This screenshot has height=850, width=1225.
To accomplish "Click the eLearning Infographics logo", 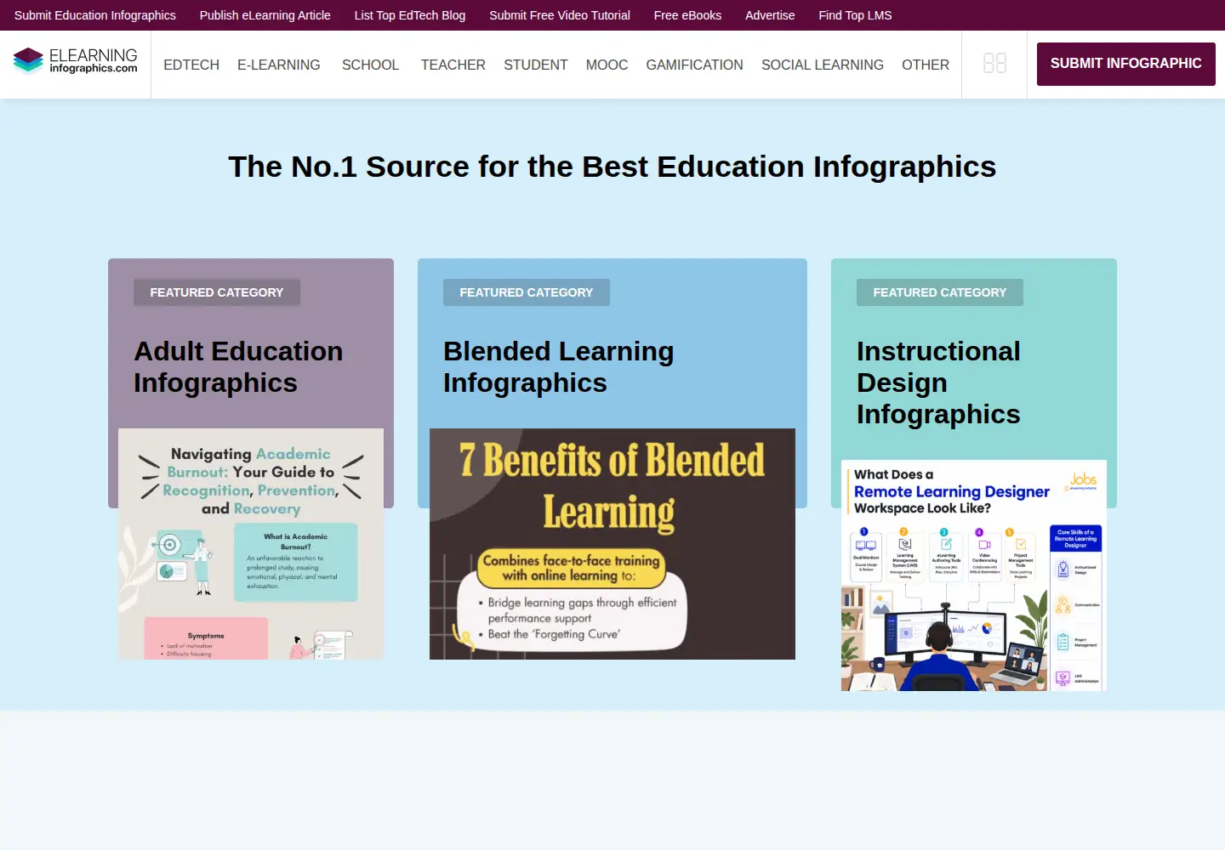I will 75,60.
